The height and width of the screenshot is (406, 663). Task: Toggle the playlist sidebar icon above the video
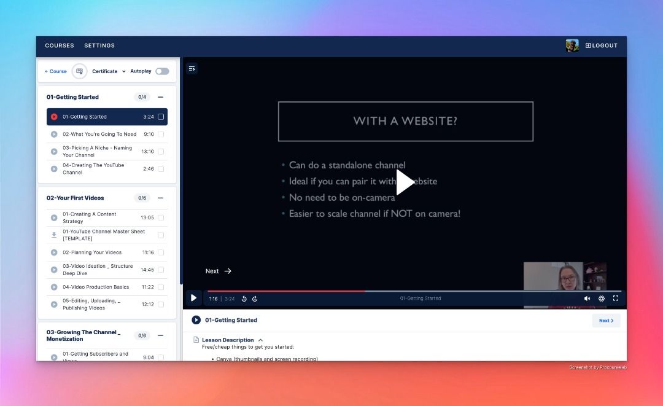(x=192, y=69)
